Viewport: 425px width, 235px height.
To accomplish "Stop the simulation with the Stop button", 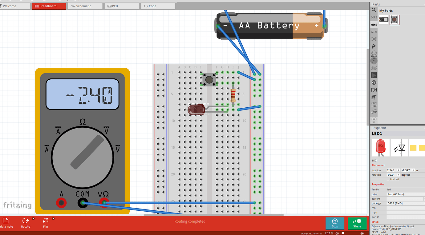I will click(x=335, y=223).
